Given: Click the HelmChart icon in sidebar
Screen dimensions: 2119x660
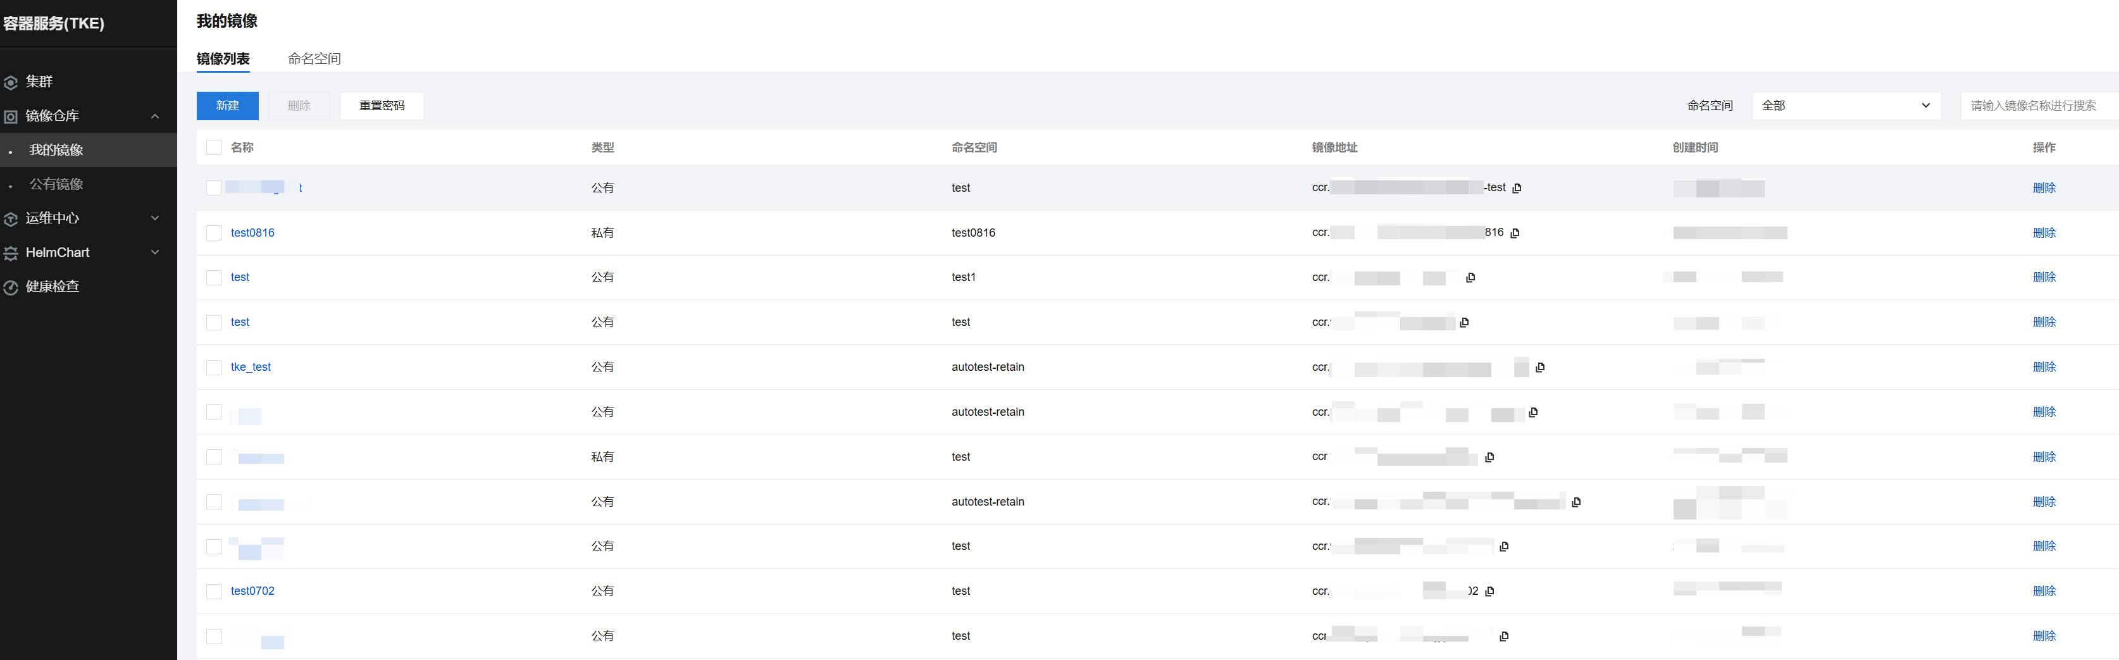Looking at the screenshot, I should [11, 254].
